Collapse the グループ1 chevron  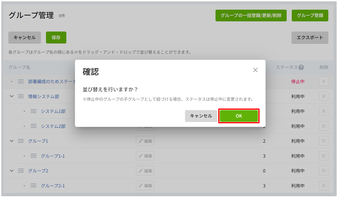[12, 141]
